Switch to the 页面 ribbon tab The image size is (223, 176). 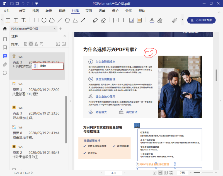point(88,11)
